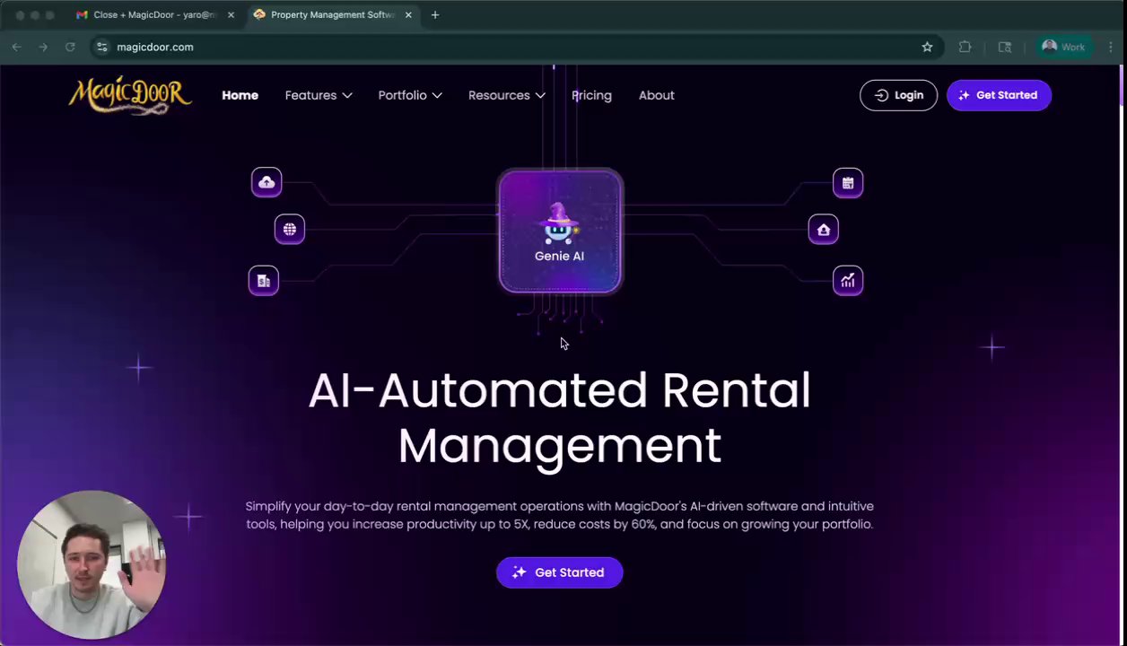The image size is (1127, 646).
Task: Open the browser extensions puzzle icon
Action: [x=965, y=47]
